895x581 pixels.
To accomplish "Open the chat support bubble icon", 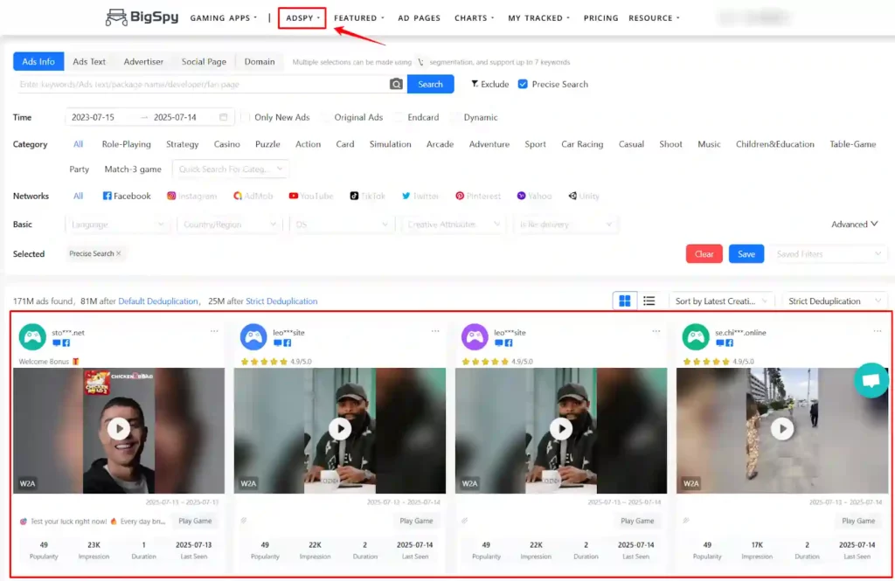I will [x=871, y=381].
